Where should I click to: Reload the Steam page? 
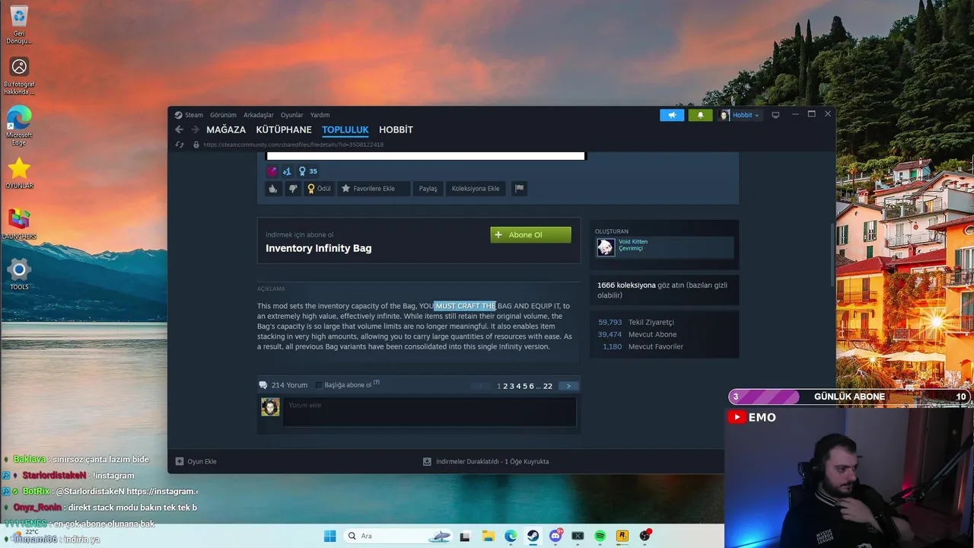click(180, 145)
